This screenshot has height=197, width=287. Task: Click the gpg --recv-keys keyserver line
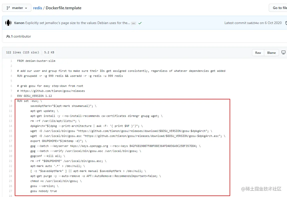115,146
